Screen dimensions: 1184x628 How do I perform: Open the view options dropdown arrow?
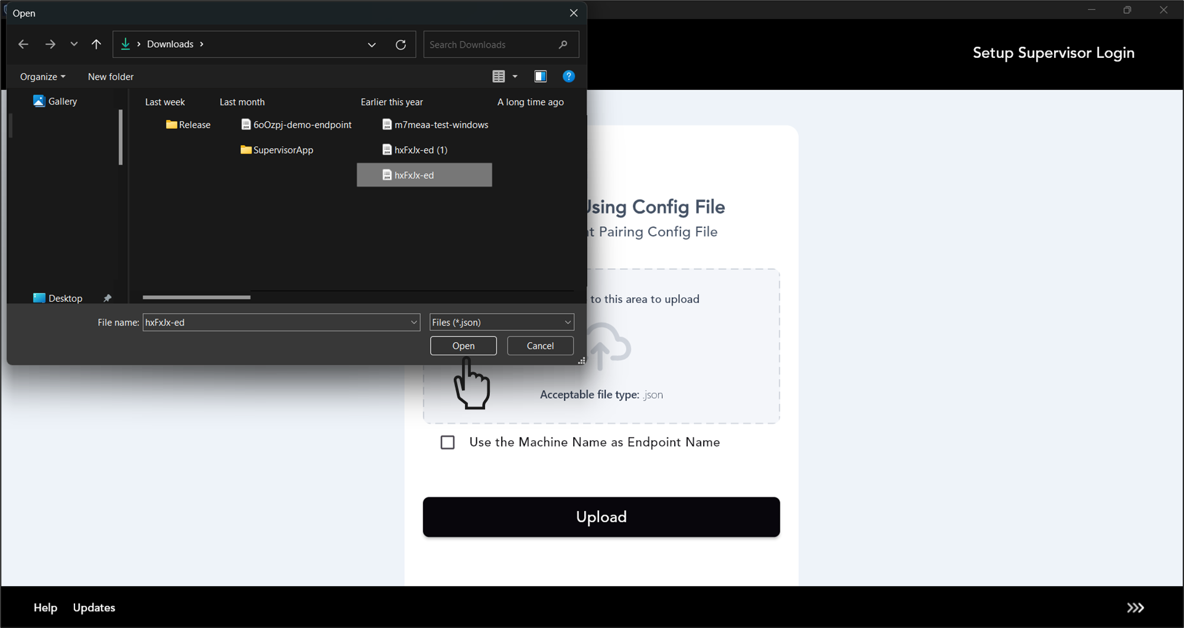click(515, 76)
